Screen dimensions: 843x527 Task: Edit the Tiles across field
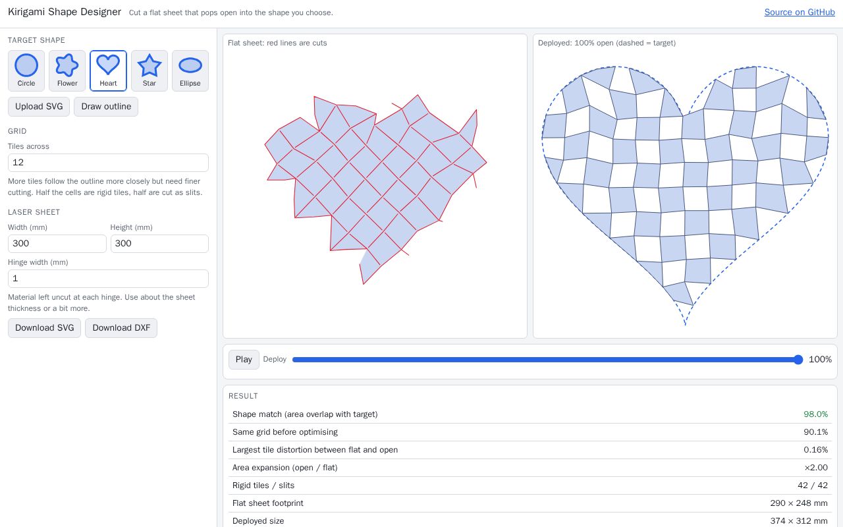point(108,163)
